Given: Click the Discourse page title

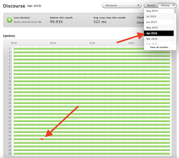Looking at the screenshot, I should [x=14, y=6].
